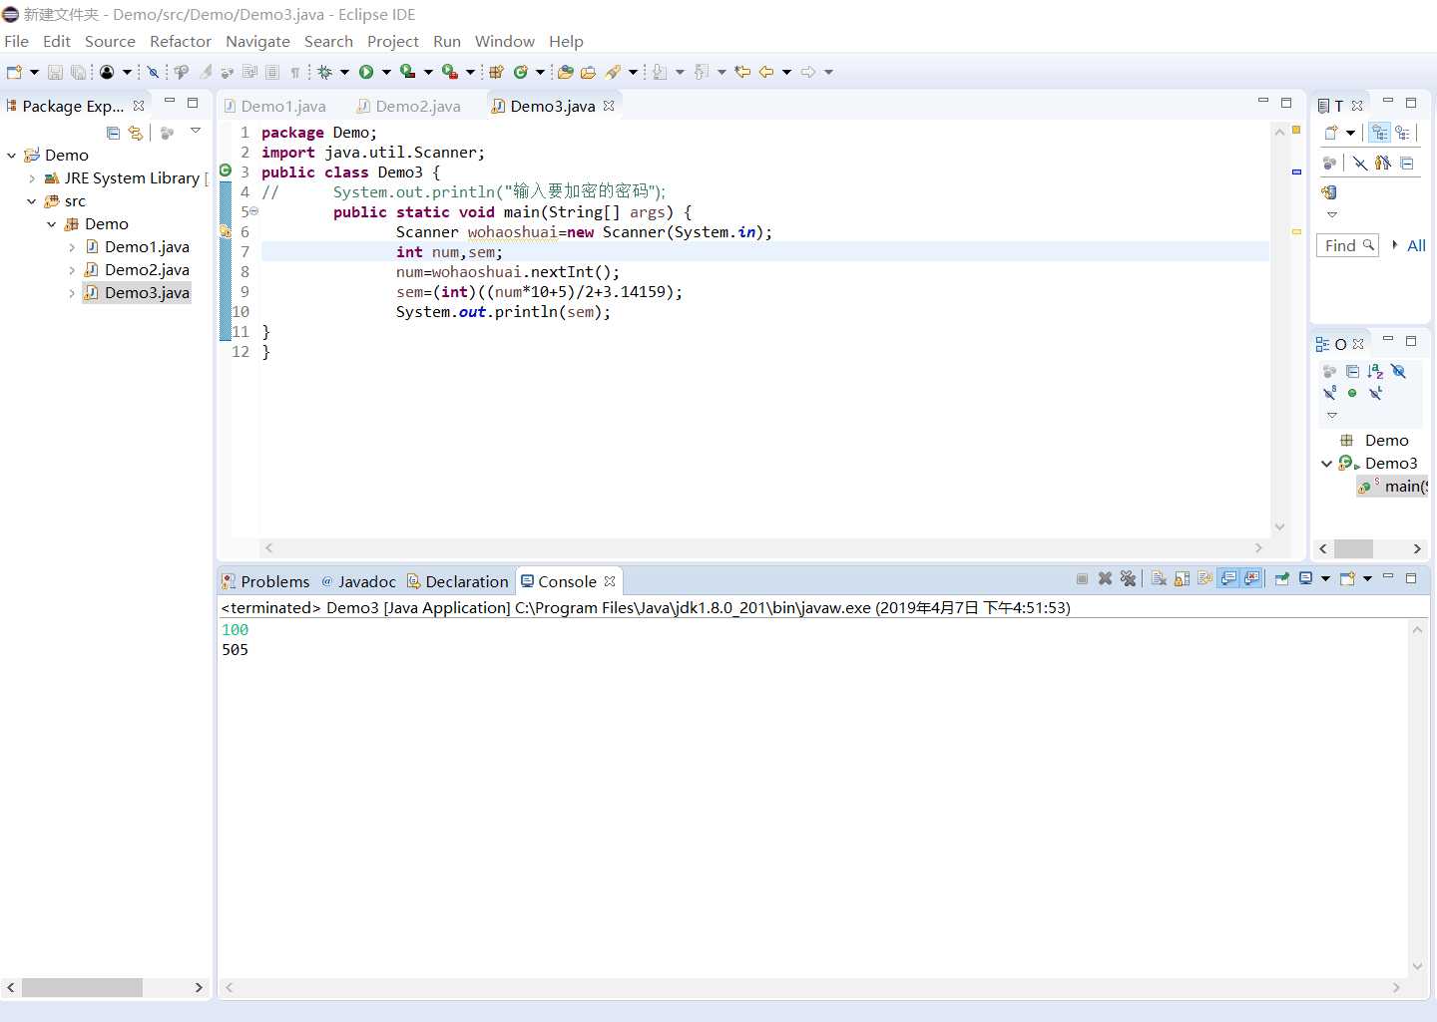Image resolution: width=1437 pixels, height=1022 pixels.
Task: Run the program with green Run icon
Action: [x=366, y=72]
